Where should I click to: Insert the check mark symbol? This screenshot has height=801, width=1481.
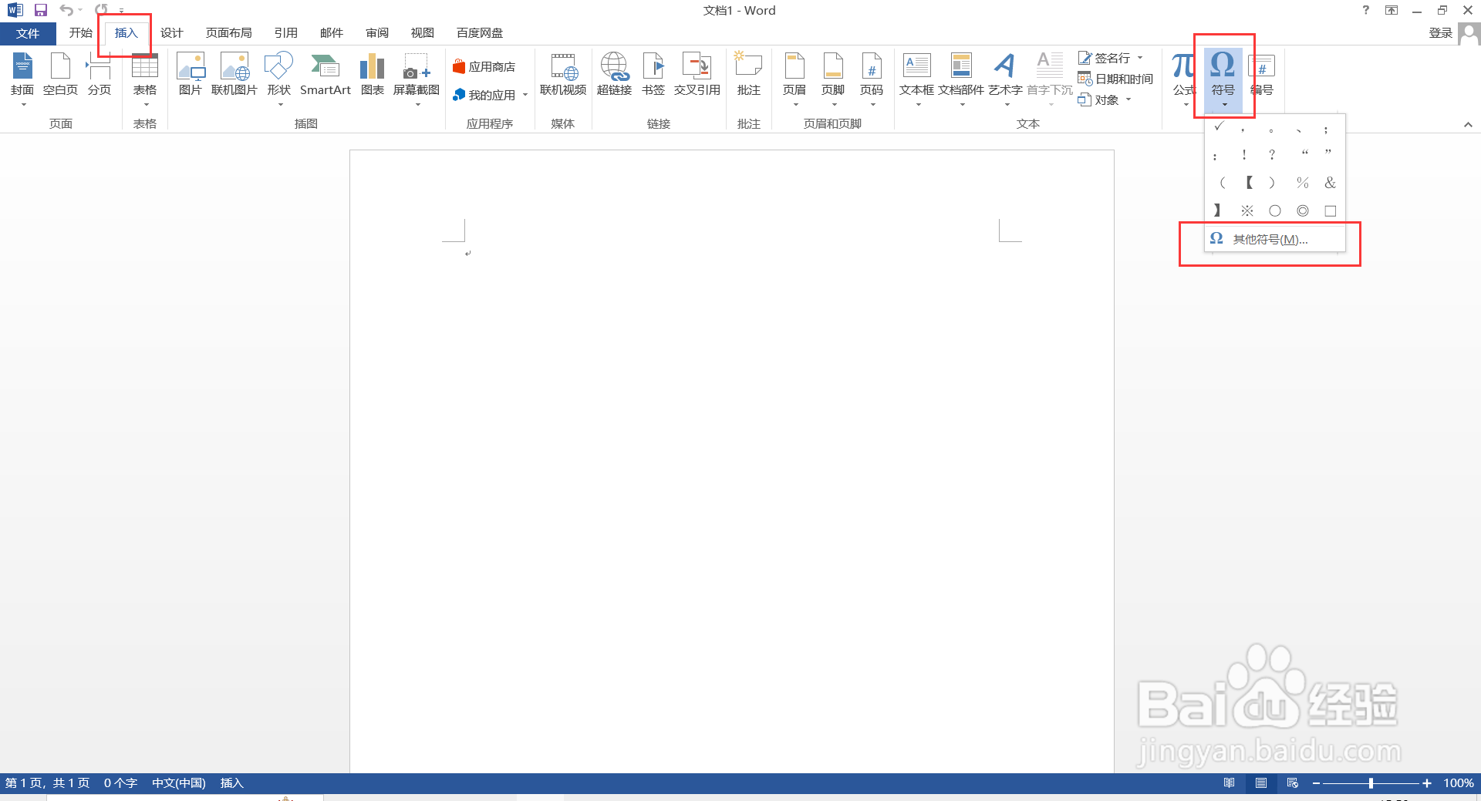click(1219, 127)
